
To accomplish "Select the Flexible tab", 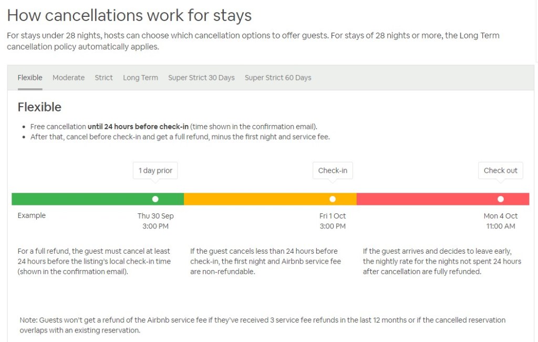I will coord(30,78).
